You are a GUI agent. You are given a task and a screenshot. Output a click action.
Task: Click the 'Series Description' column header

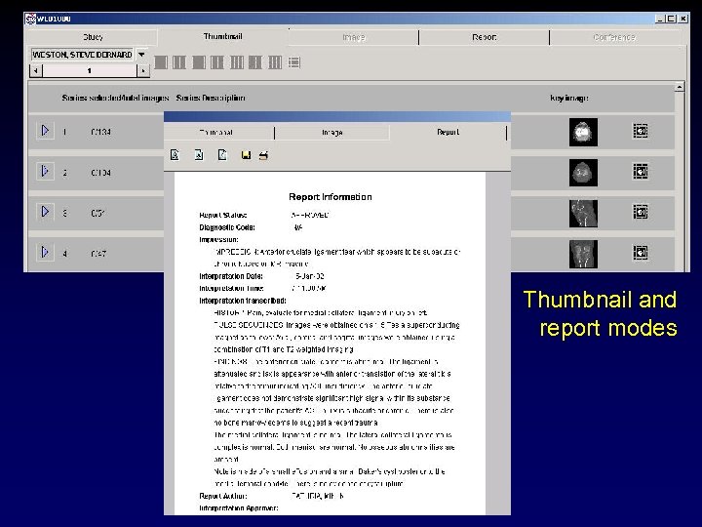click(211, 98)
